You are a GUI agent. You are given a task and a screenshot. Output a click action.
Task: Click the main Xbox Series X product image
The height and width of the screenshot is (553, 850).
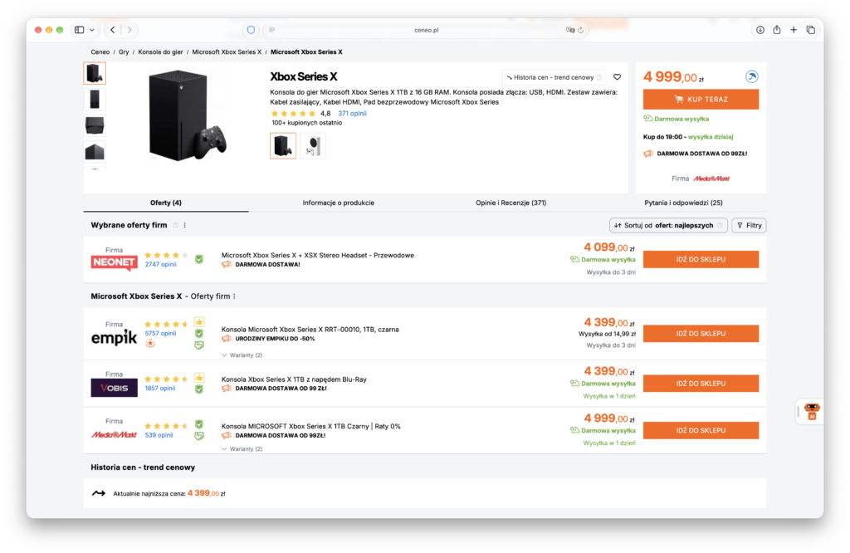(x=186, y=115)
